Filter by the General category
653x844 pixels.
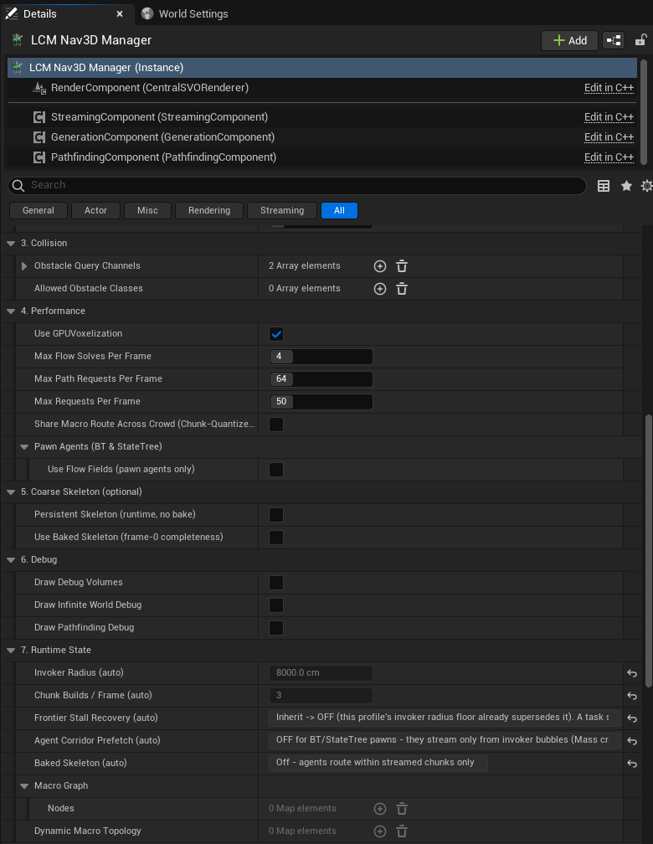(x=39, y=210)
